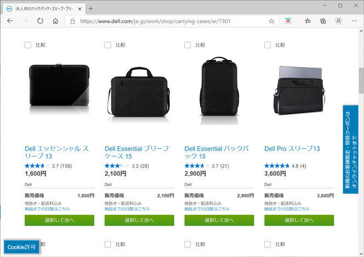This screenshot has height=257, width=364.
Task: Open Dell エッセンシャル スリーブ 13 product link
Action: click(x=57, y=152)
